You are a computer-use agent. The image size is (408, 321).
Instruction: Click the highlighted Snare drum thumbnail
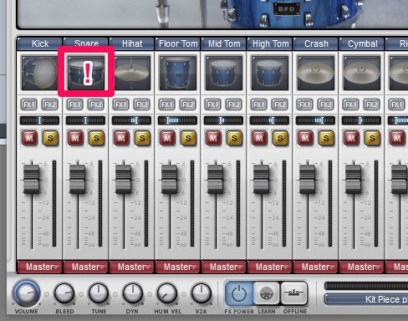pyautogui.click(x=86, y=73)
